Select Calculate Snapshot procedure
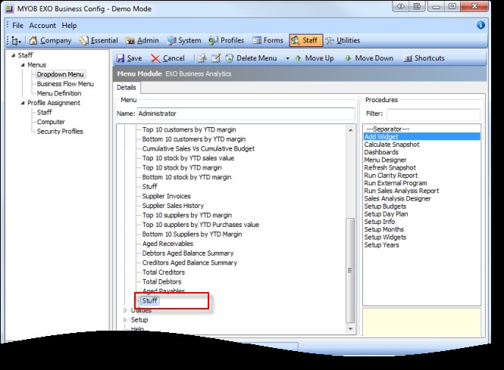 pos(392,145)
